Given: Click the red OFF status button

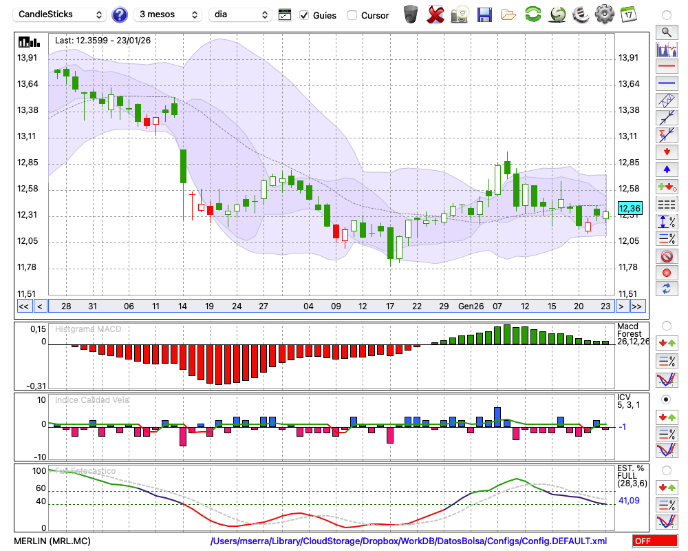Looking at the screenshot, I should tap(654, 541).
